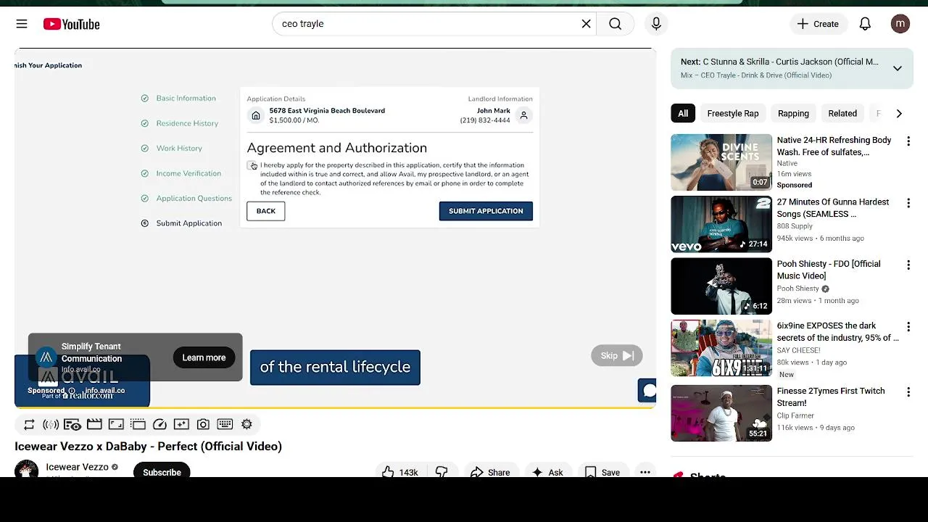Start voice search with the microphone
Image resolution: width=928 pixels, height=522 pixels.
coord(656,24)
